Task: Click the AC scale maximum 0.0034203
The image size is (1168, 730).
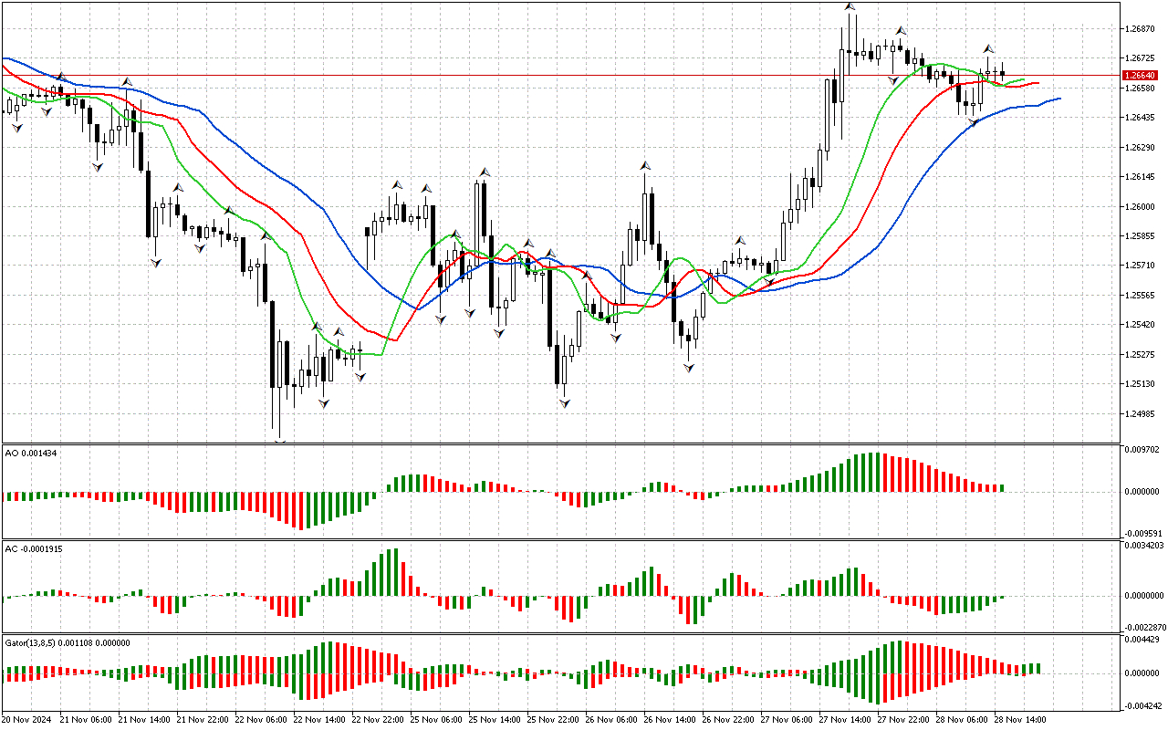Action: click(1145, 546)
